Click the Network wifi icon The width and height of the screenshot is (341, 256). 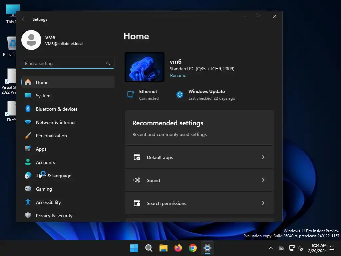pos(28,122)
